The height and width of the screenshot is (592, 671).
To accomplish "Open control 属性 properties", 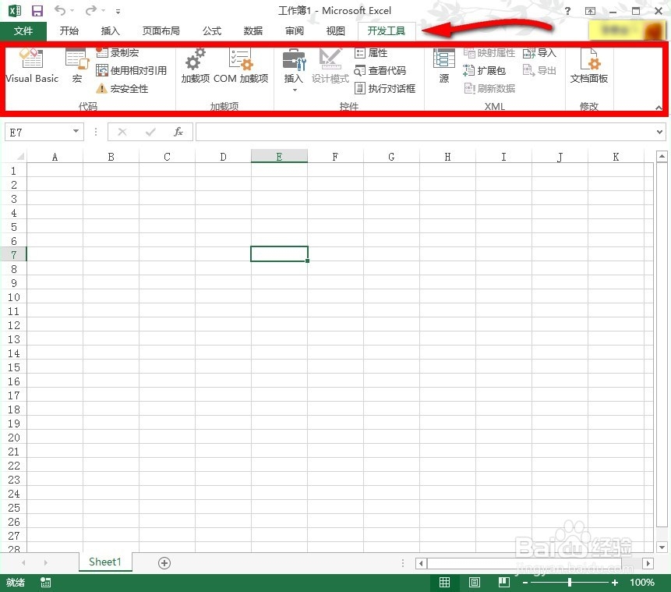I will click(x=371, y=53).
